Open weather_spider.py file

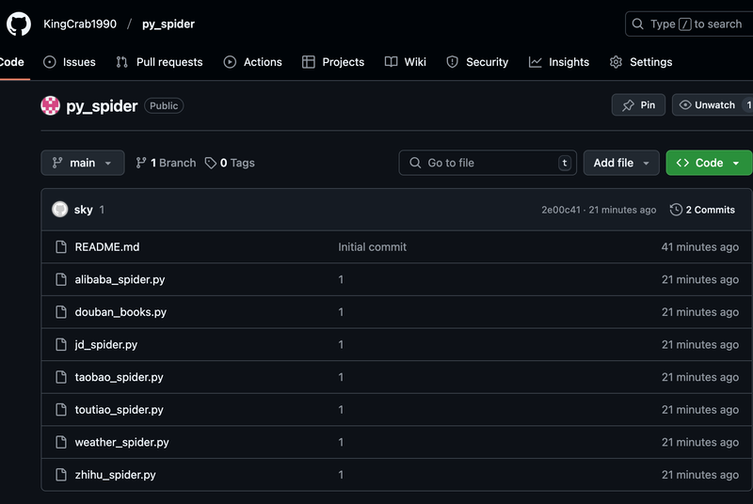click(122, 443)
